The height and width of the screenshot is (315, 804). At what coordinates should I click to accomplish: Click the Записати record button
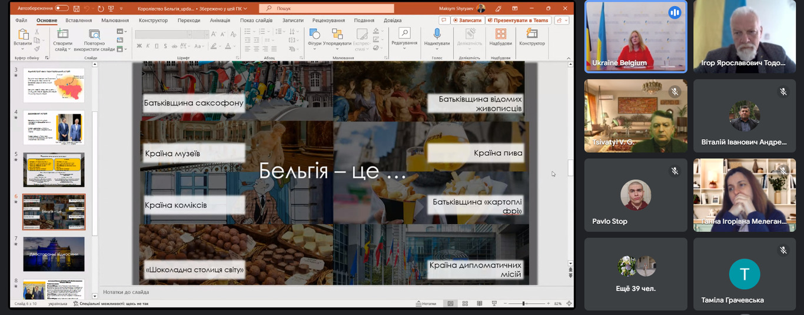[x=467, y=20]
